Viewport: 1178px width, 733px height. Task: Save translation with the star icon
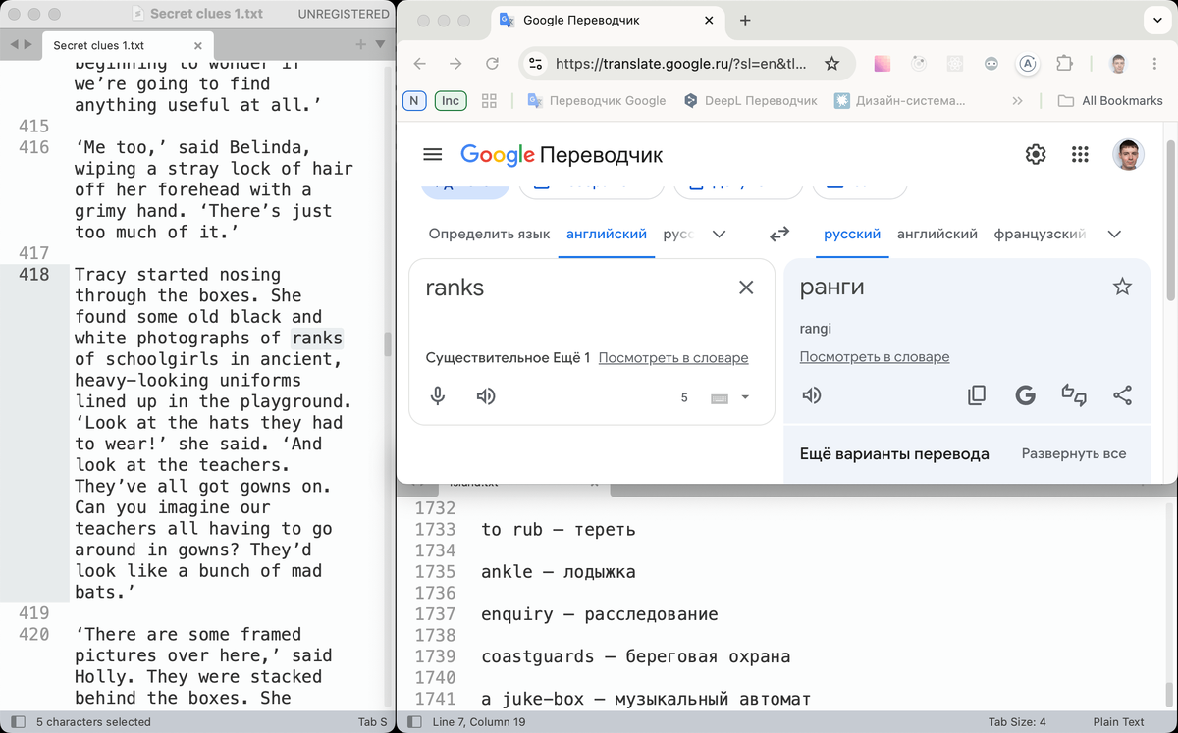point(1122,287)
